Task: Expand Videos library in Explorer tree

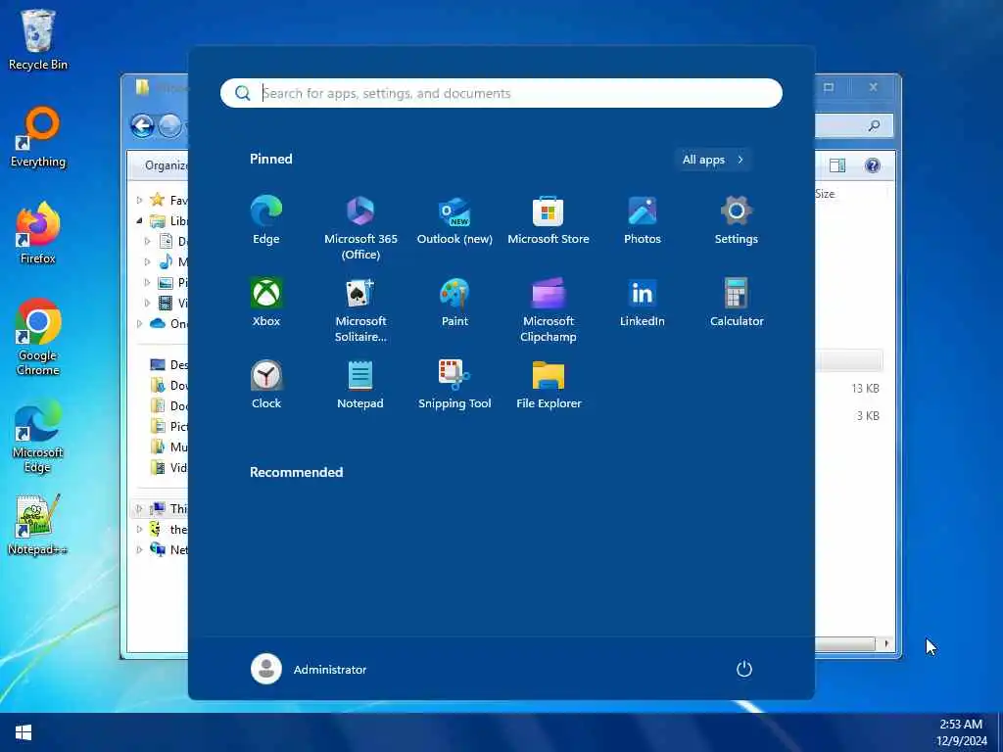Action: point(147,303)
